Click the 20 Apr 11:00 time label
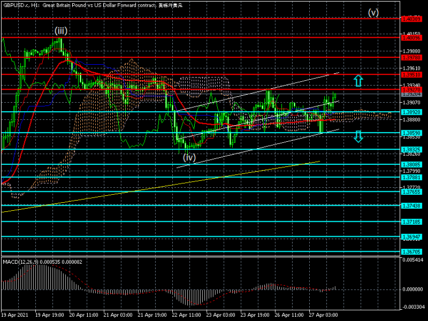 [x=84, y=315]
